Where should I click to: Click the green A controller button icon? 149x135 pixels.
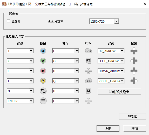coord(43,61)
